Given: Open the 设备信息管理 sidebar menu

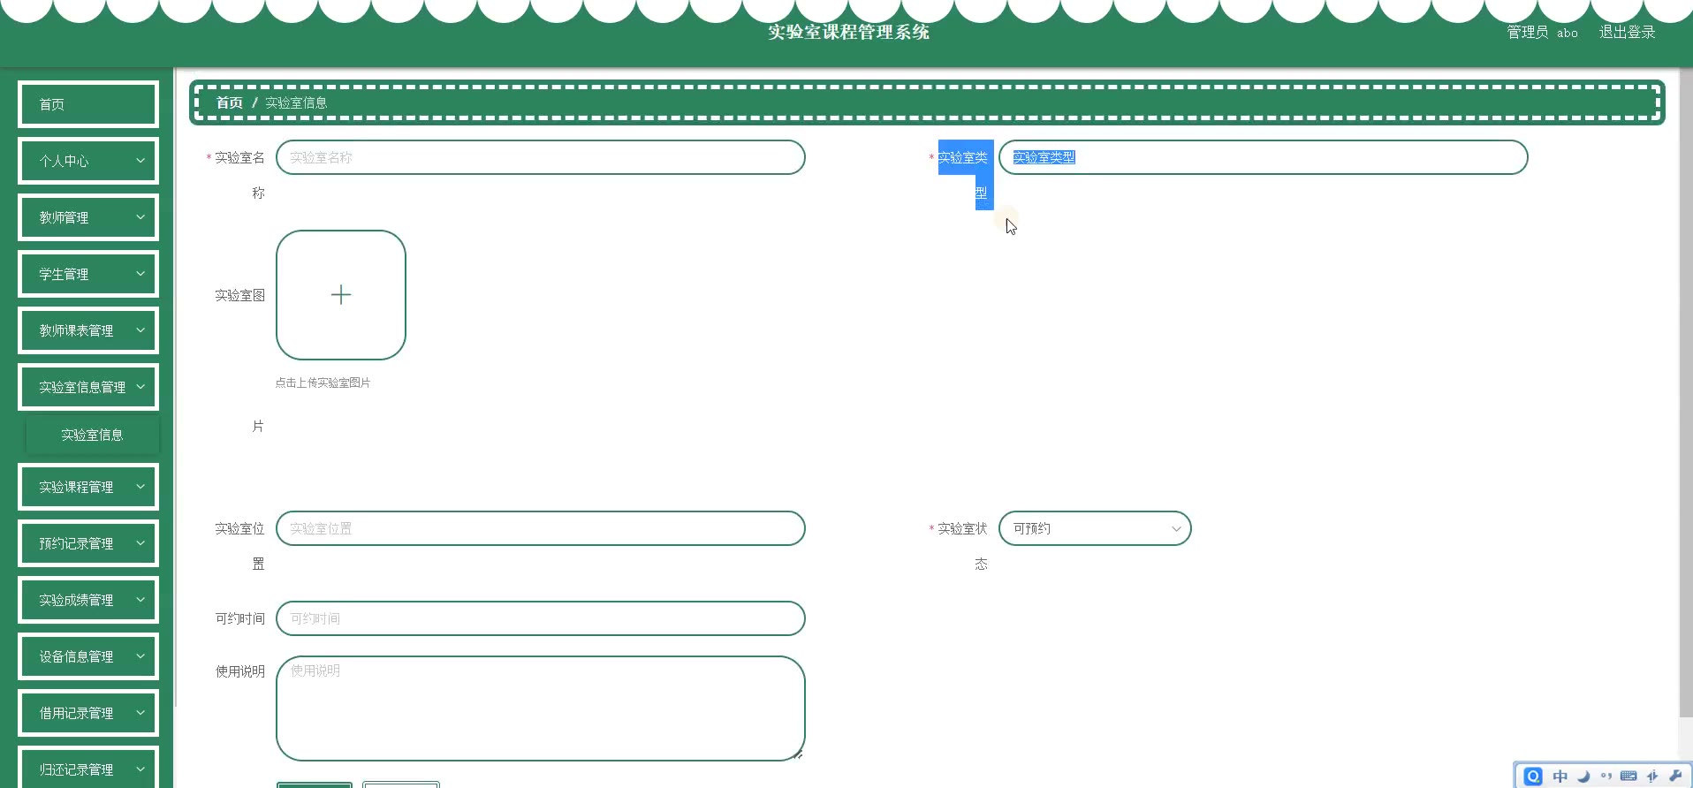Looking at the screenshot, I should [x=88, y=656].
